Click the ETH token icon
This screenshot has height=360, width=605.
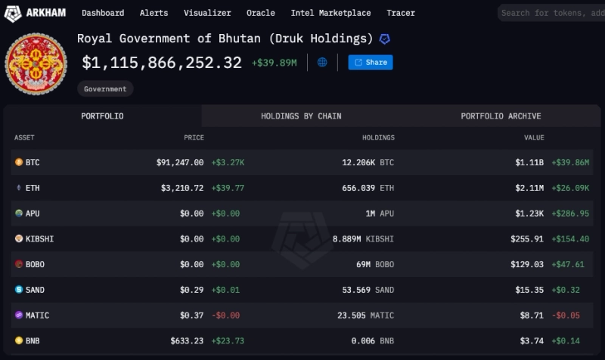tap(19, 188)
